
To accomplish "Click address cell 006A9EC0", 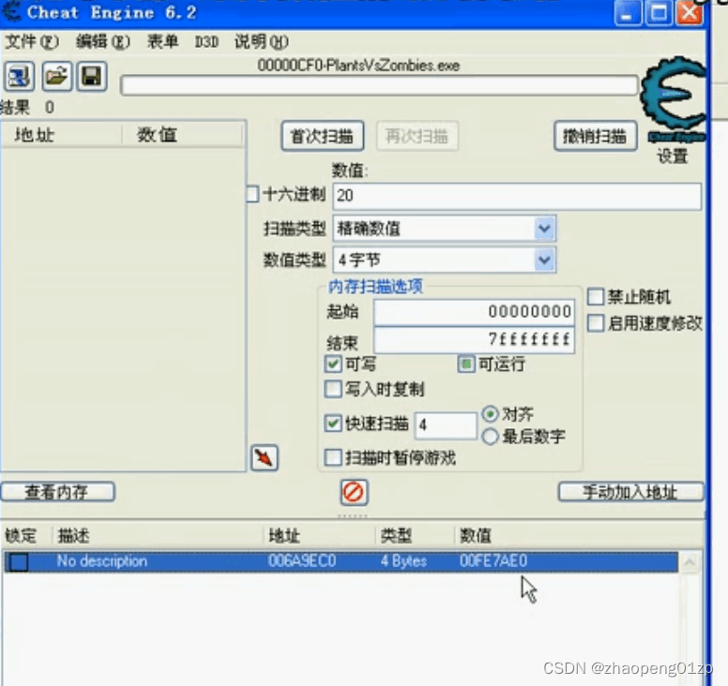I will 302,561.
